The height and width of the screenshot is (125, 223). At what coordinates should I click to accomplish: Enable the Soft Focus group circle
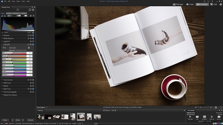(x=33, y=83)
